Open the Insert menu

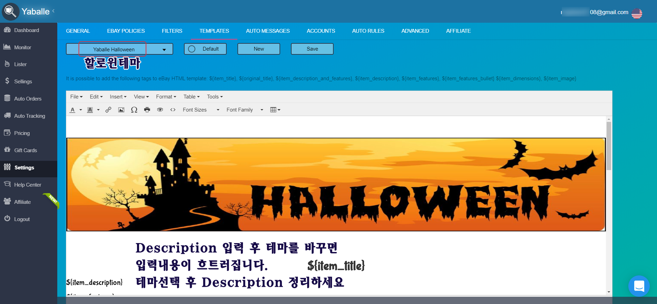point(118,97)
